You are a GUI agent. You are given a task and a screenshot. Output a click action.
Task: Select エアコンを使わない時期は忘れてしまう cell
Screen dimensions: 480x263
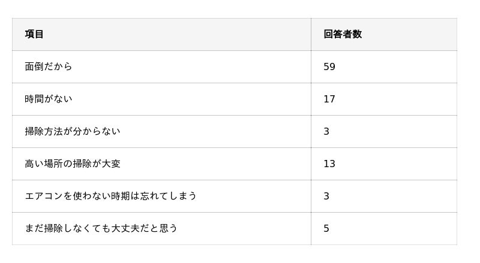(161, 196)
